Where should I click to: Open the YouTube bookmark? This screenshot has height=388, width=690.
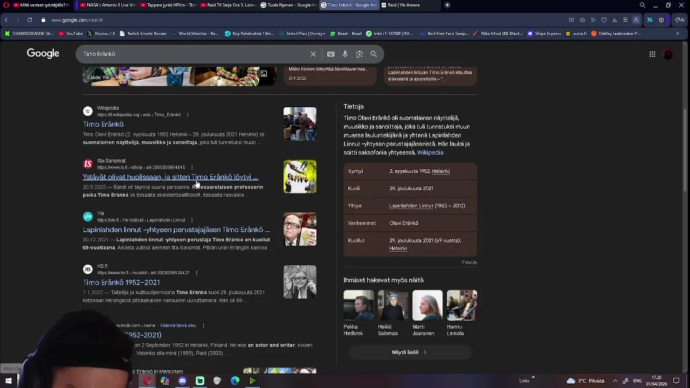(71, 33)
